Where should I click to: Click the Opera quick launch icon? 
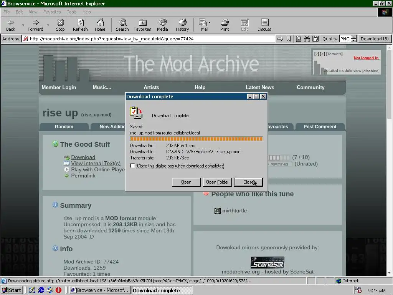(x=58, y=290)
